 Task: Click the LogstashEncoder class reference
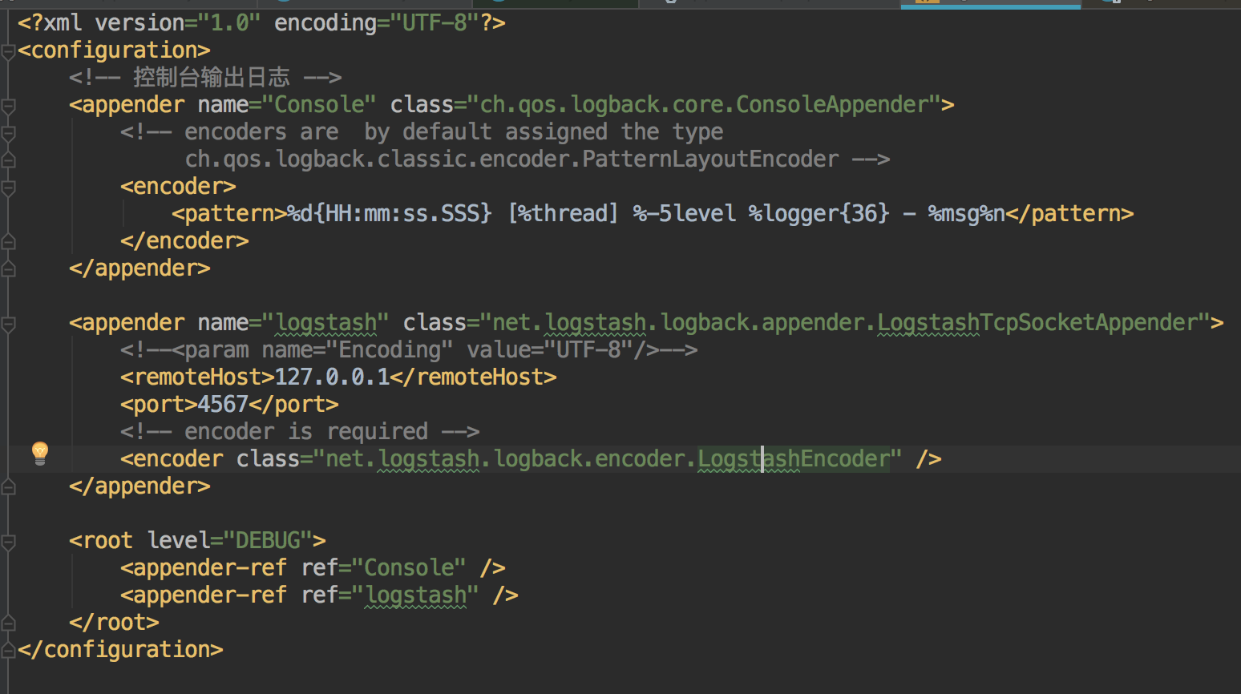point(794,459)
